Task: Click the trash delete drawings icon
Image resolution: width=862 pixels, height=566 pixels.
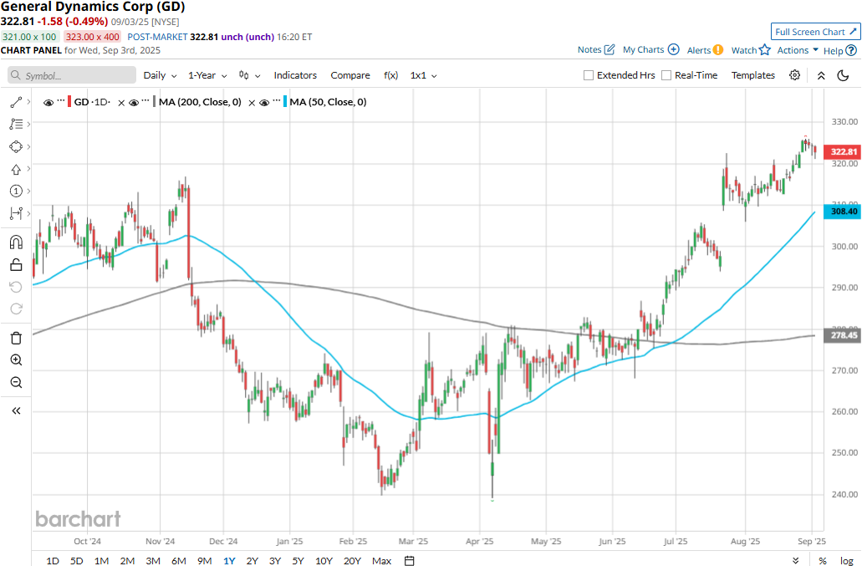Action: pos(16,338)
